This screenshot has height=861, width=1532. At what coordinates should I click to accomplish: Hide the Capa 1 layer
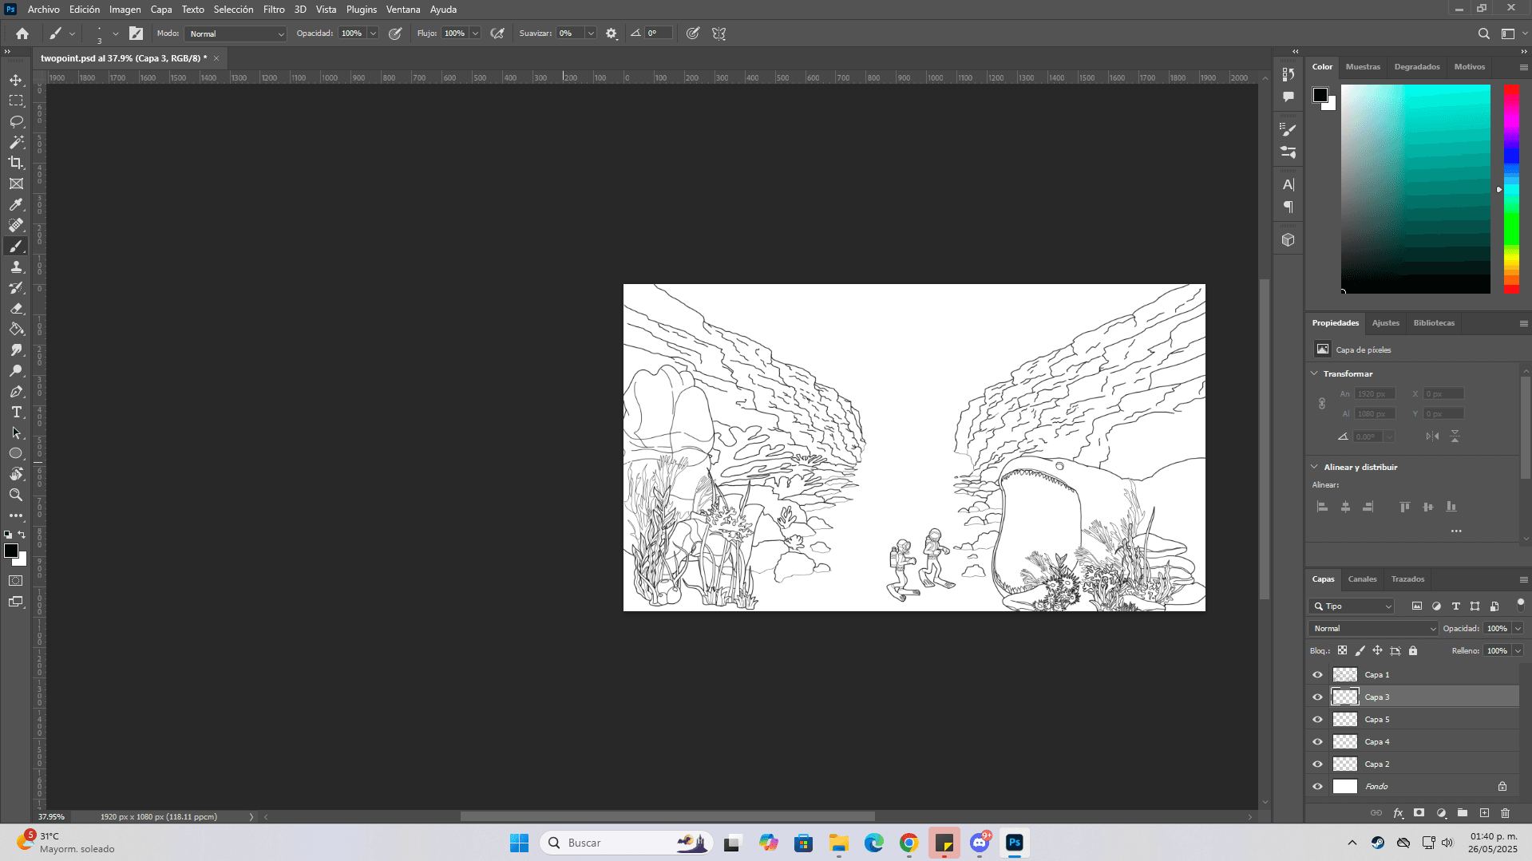[1317, 674]
